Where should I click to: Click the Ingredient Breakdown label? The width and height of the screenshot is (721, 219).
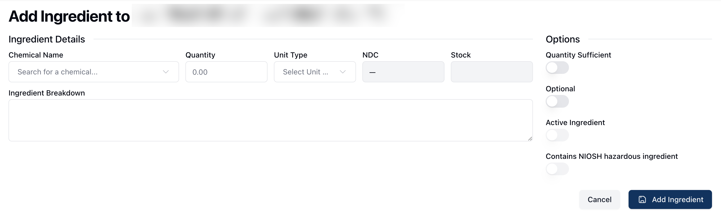click(x=46, y=93)
